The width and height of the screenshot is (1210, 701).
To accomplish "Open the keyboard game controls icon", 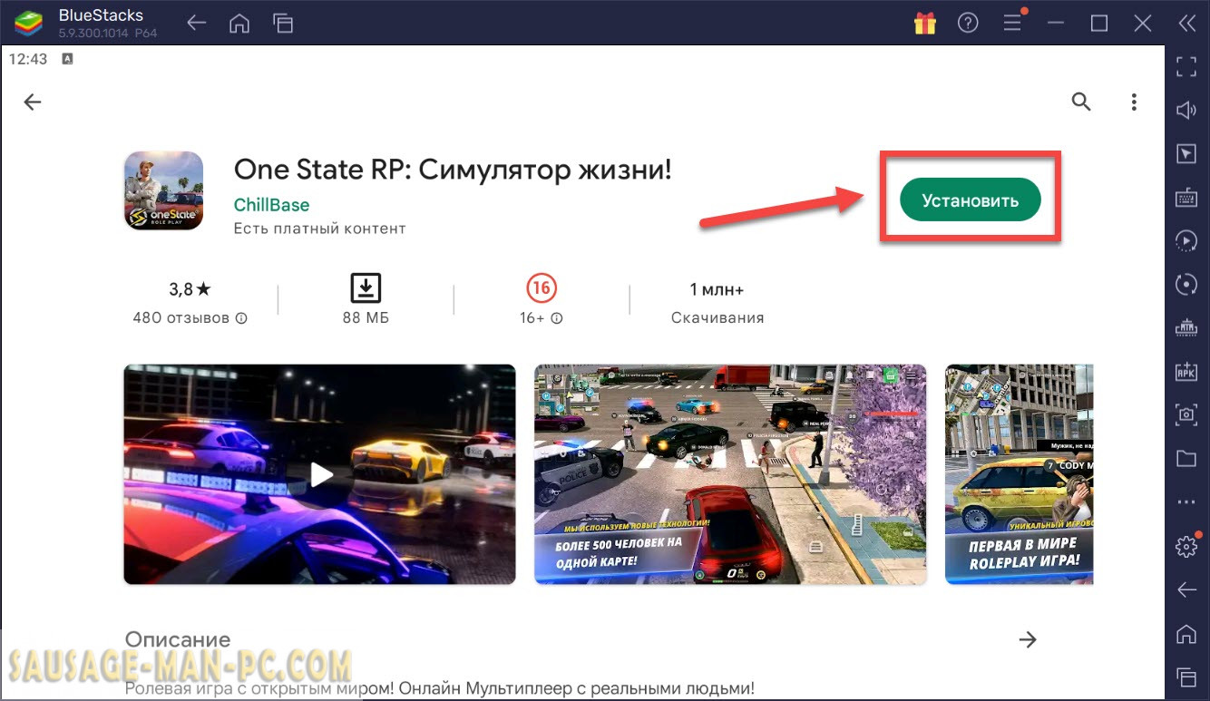I will pyautogui.click(x=1186, y=198).
